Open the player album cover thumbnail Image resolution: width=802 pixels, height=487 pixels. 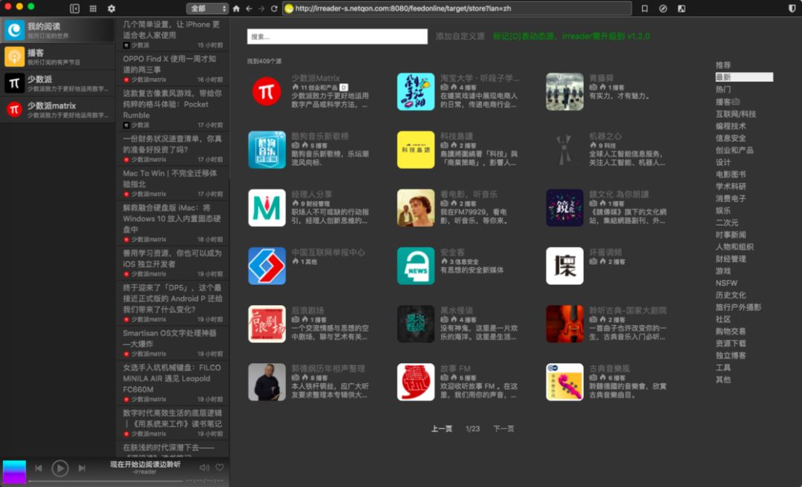14,471
